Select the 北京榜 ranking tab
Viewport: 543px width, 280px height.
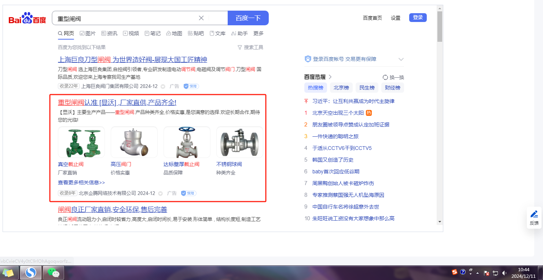click(x=341, y=88)
